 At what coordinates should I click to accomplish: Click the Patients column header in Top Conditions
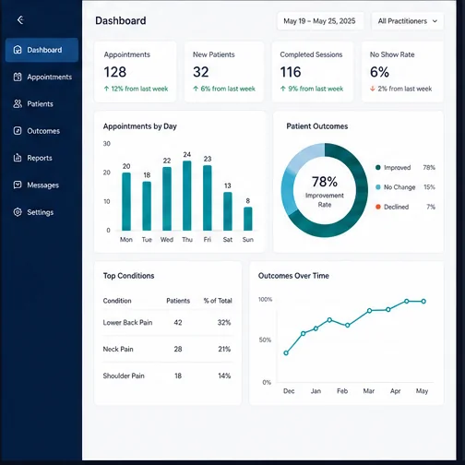(x=178, y=301)
